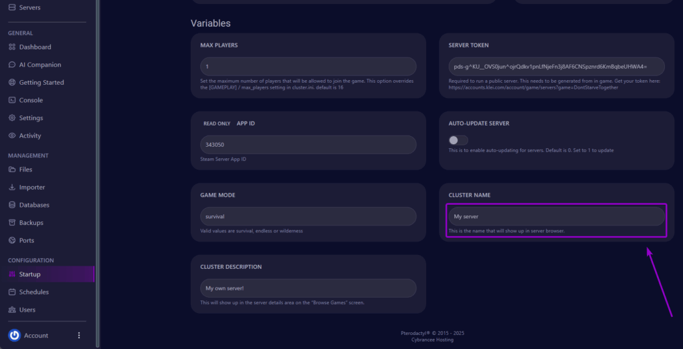Open the Files folder icon
Viewport: 683px width, 349px height.
[x=12, y=169]
